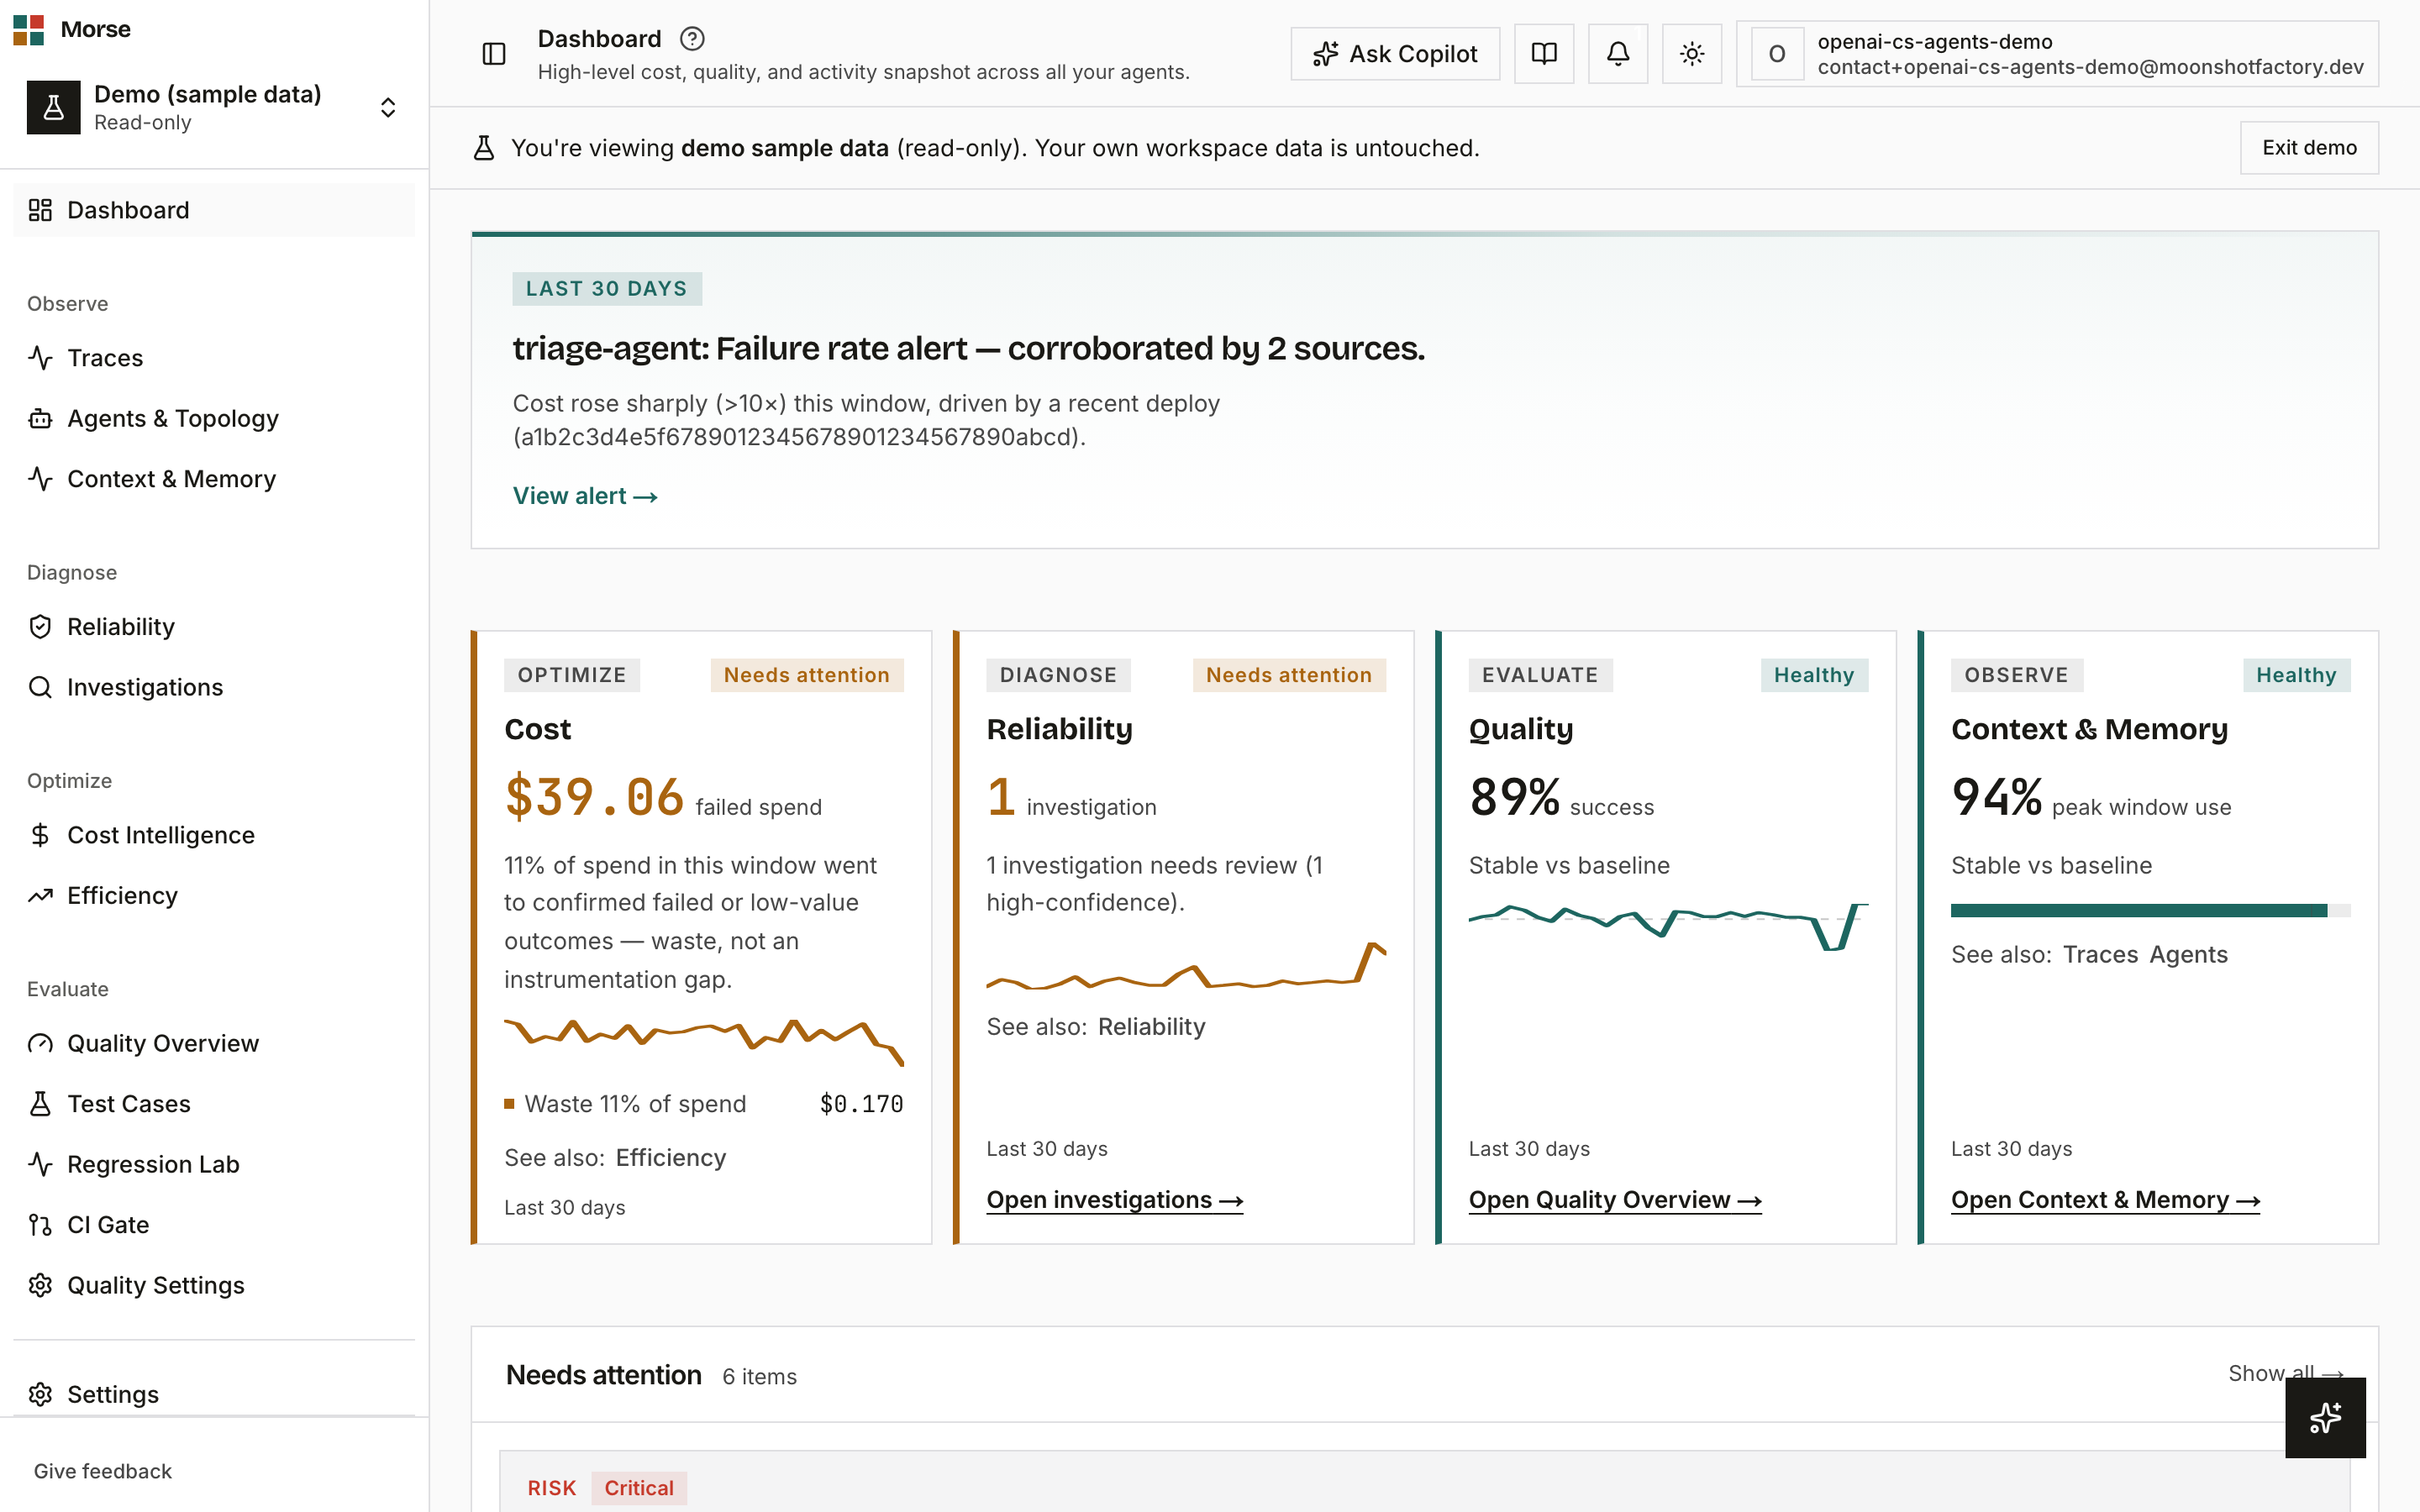2420x1512 pixels.
Task: Click the Reliability sparkline chart
Action: point(1186,966)
